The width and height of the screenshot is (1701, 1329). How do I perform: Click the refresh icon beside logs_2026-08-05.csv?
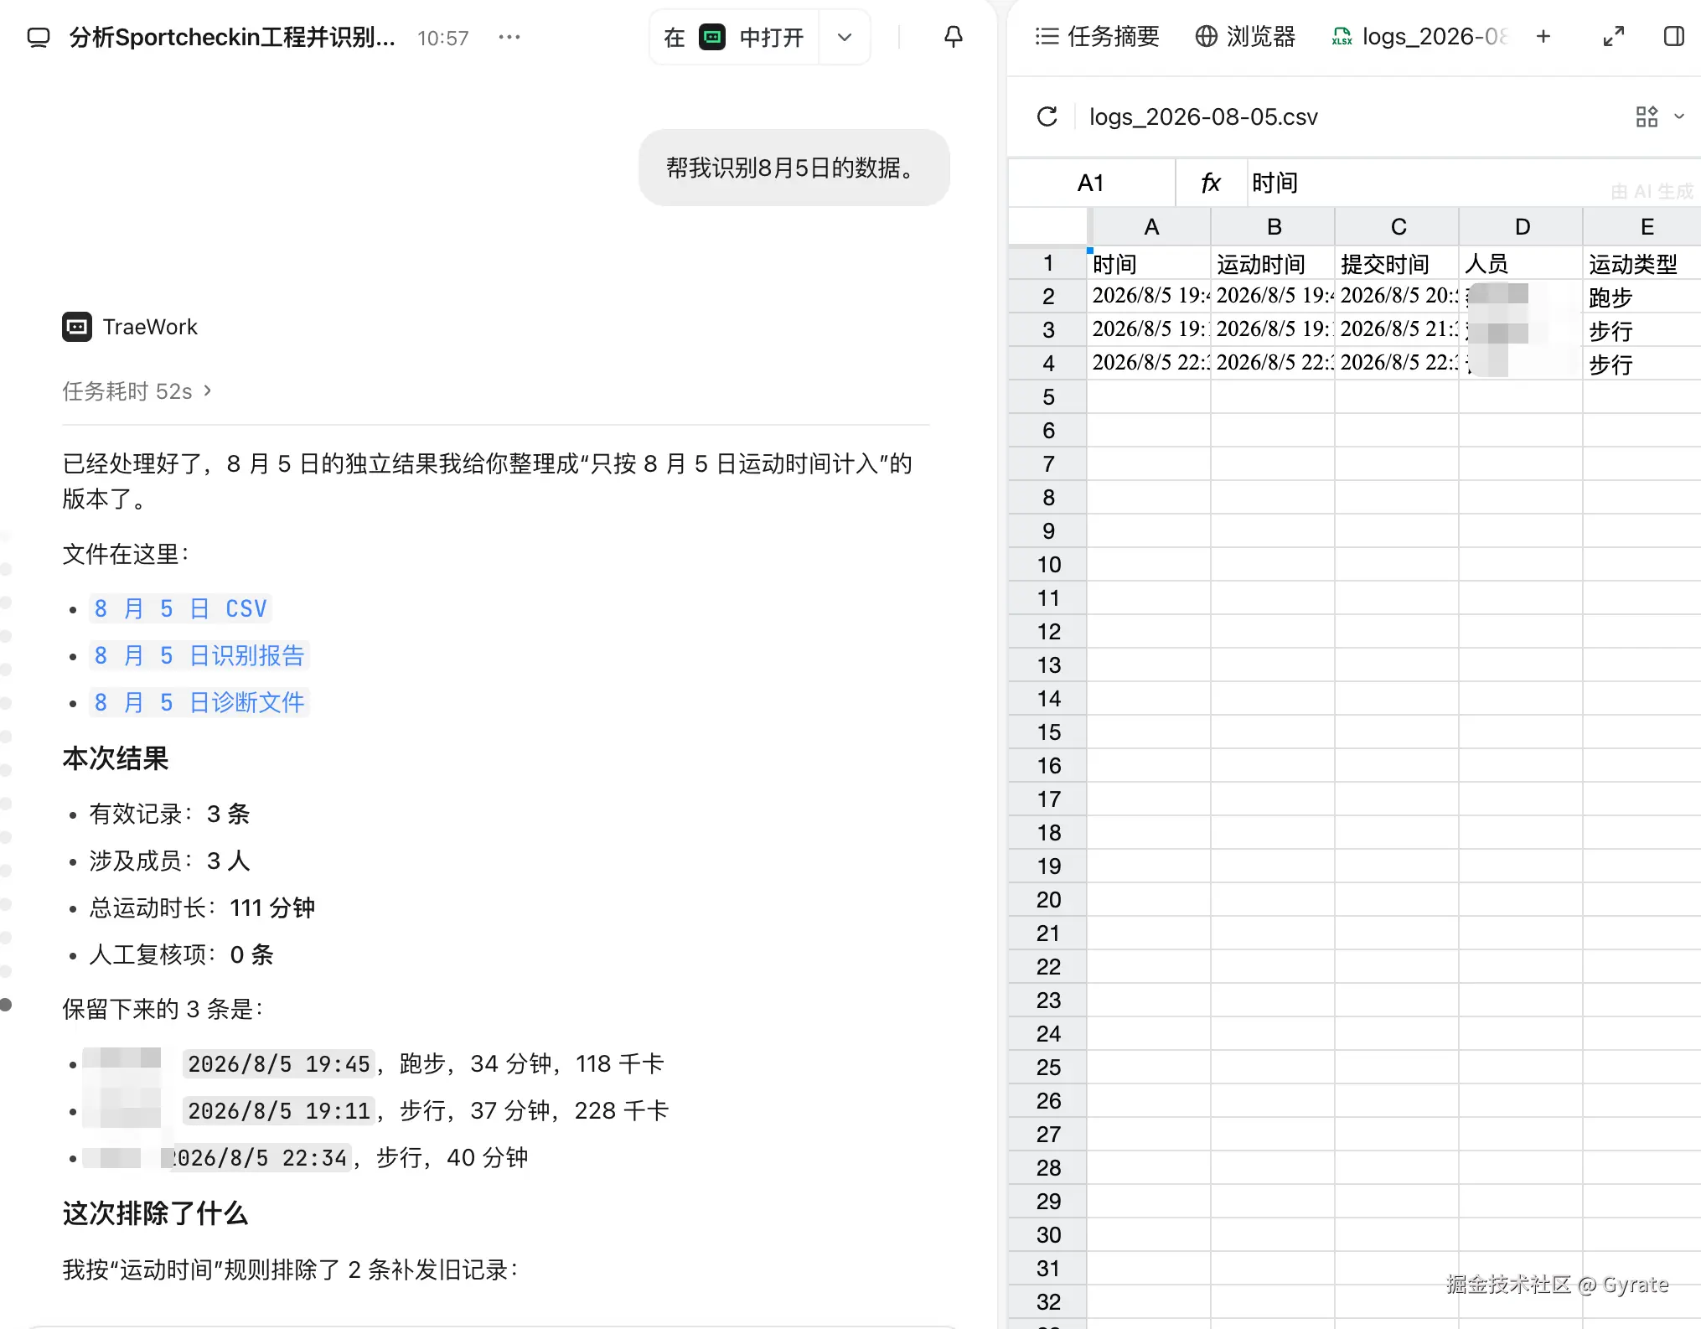1047,116
